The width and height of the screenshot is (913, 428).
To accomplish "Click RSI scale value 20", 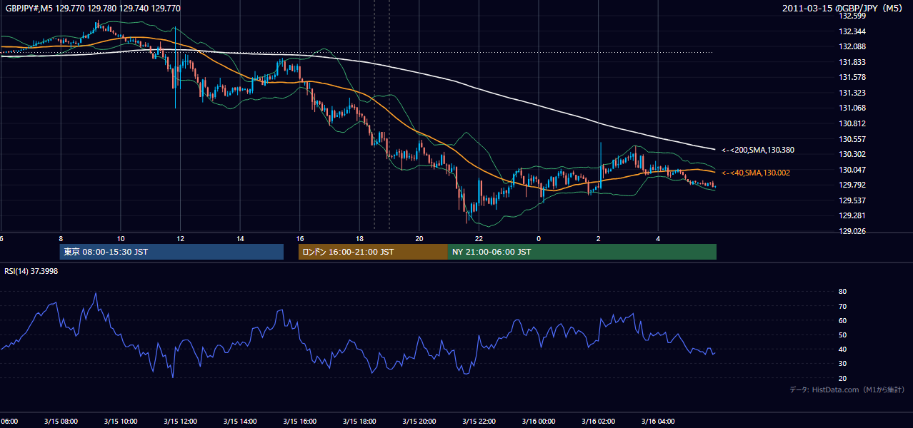I will [843, 378].
